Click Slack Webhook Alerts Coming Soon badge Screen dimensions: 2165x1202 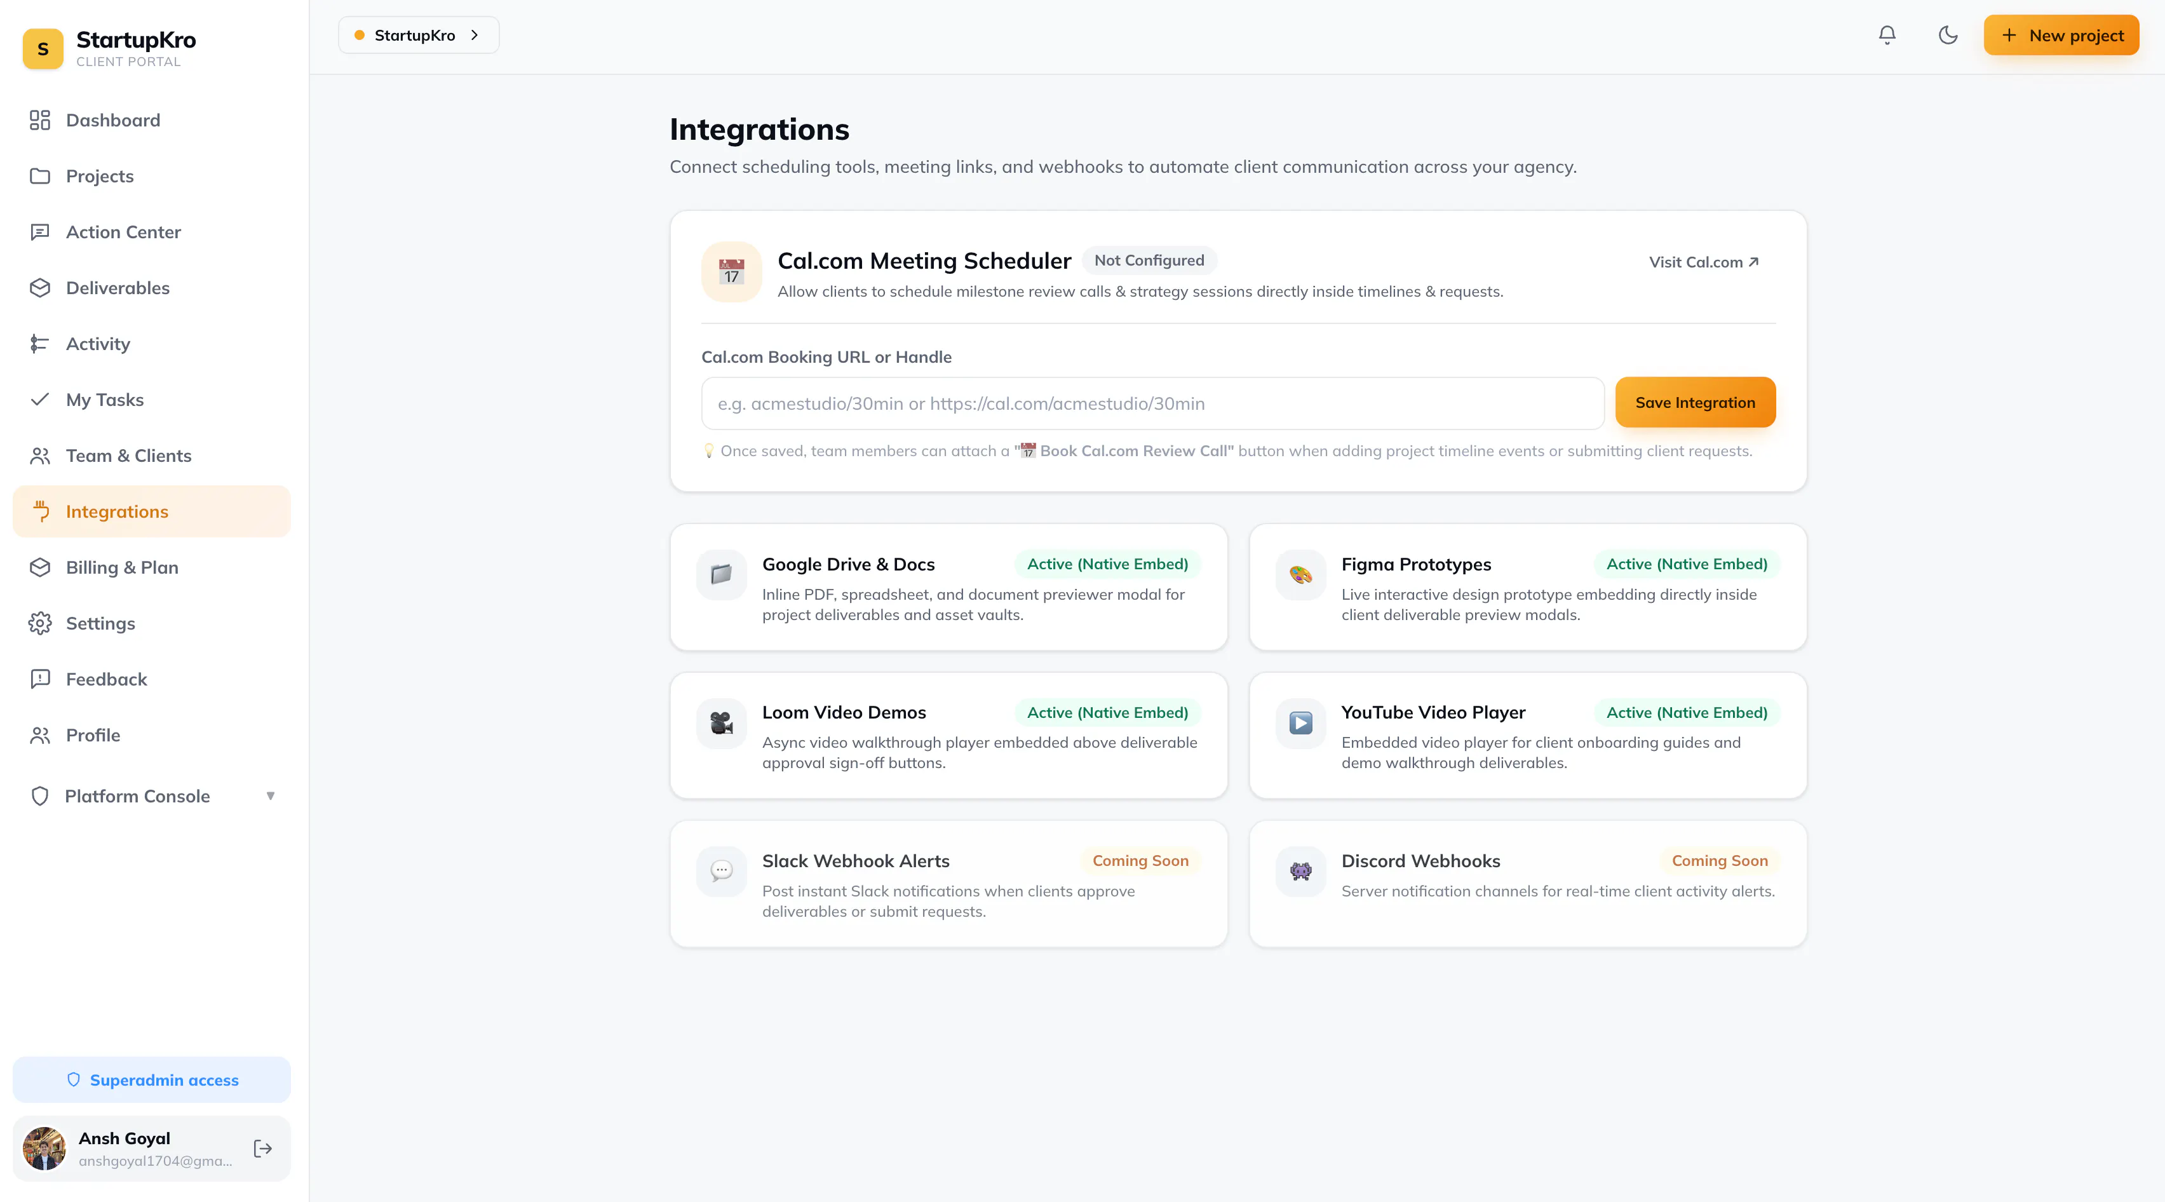[1140, 861]
